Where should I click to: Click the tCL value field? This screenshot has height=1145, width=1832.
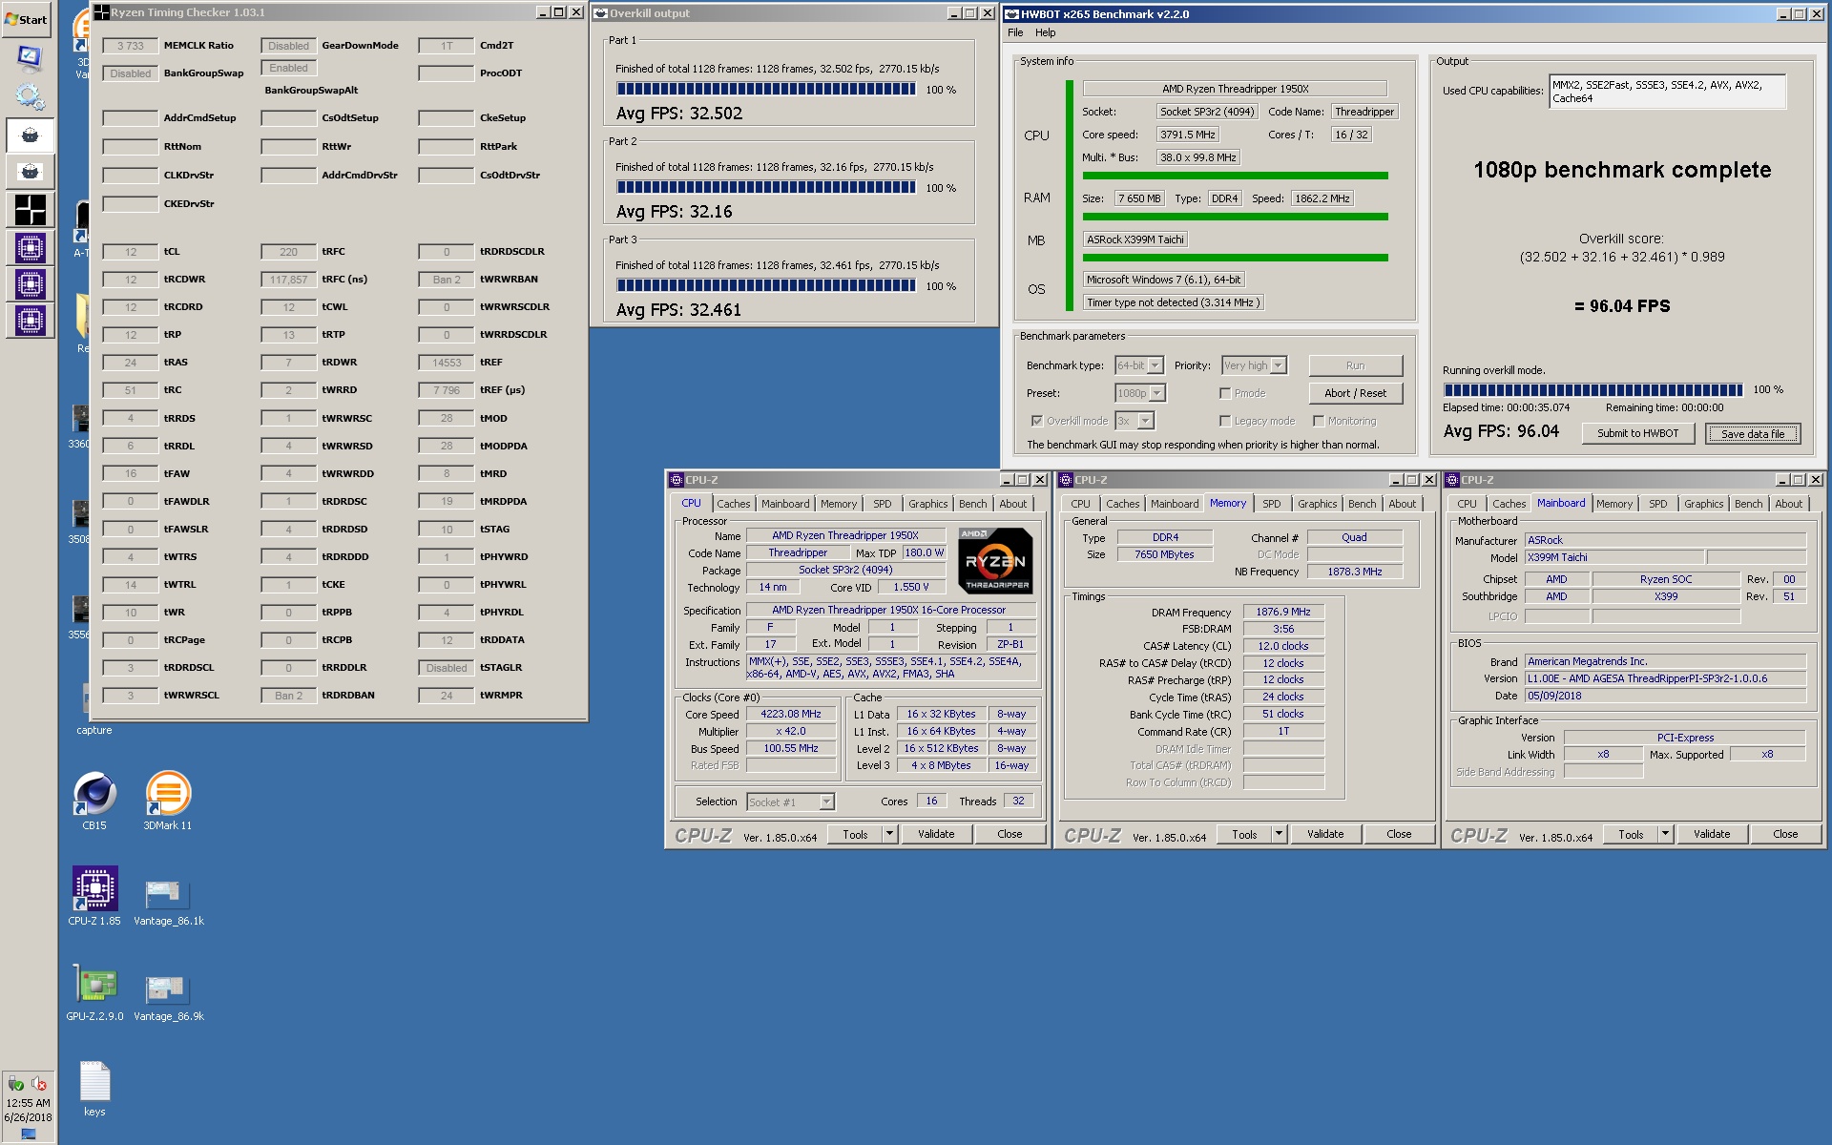point(131,252)
